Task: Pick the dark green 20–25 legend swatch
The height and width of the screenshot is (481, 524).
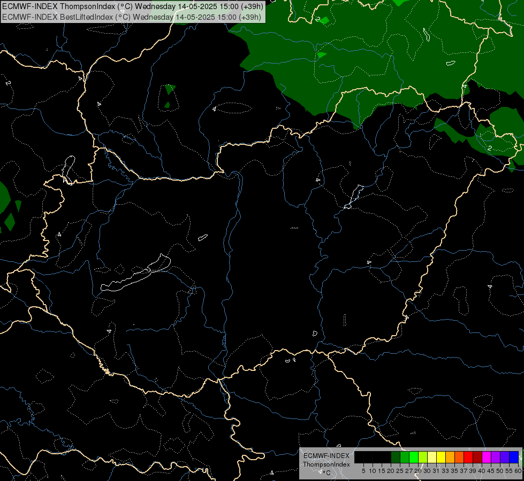Action: pos(396,457)
